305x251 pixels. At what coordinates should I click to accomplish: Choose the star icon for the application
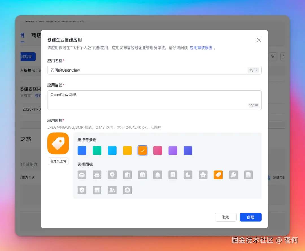coord(203,175)
